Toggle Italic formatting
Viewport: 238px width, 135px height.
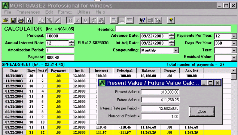[x=78, y=20]
